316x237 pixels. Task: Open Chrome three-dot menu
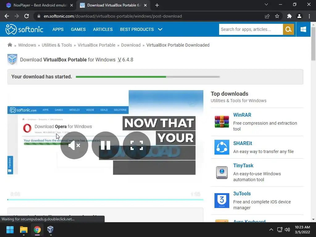point(309,16)
